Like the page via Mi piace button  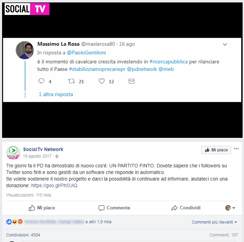[x=216, y=150]
